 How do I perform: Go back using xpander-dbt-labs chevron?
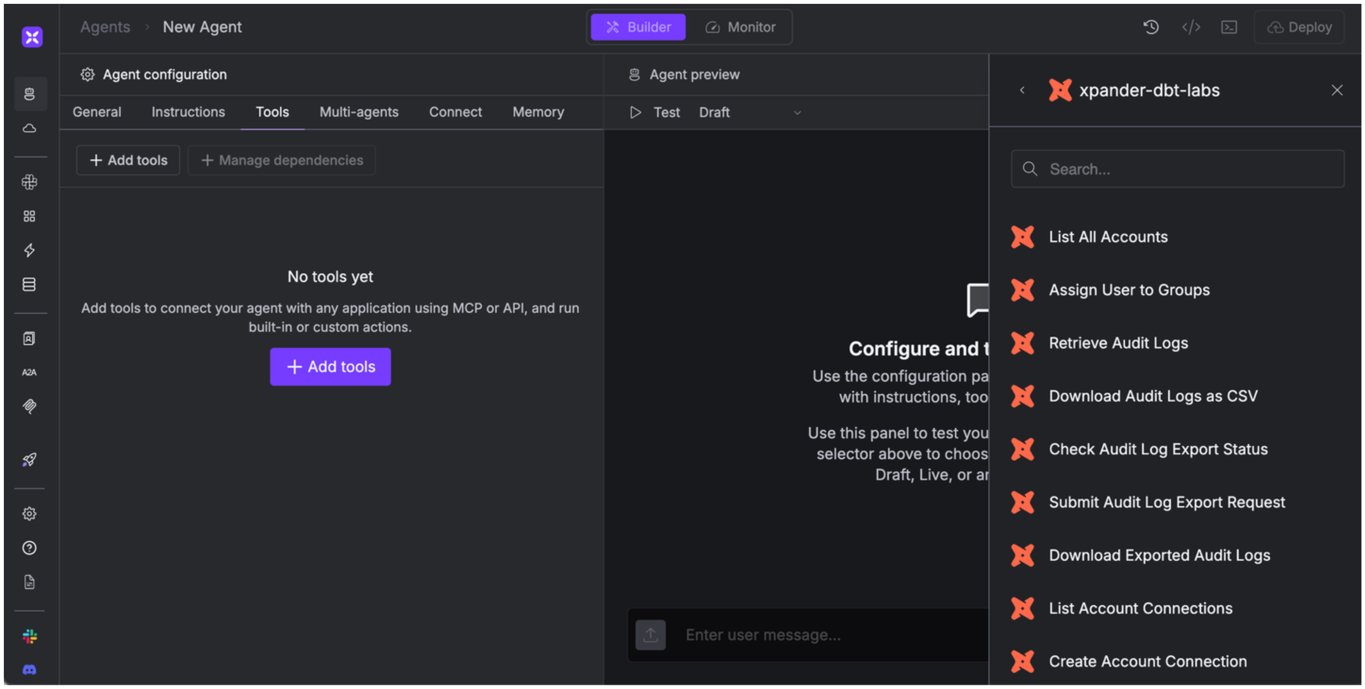[1022, 90]
